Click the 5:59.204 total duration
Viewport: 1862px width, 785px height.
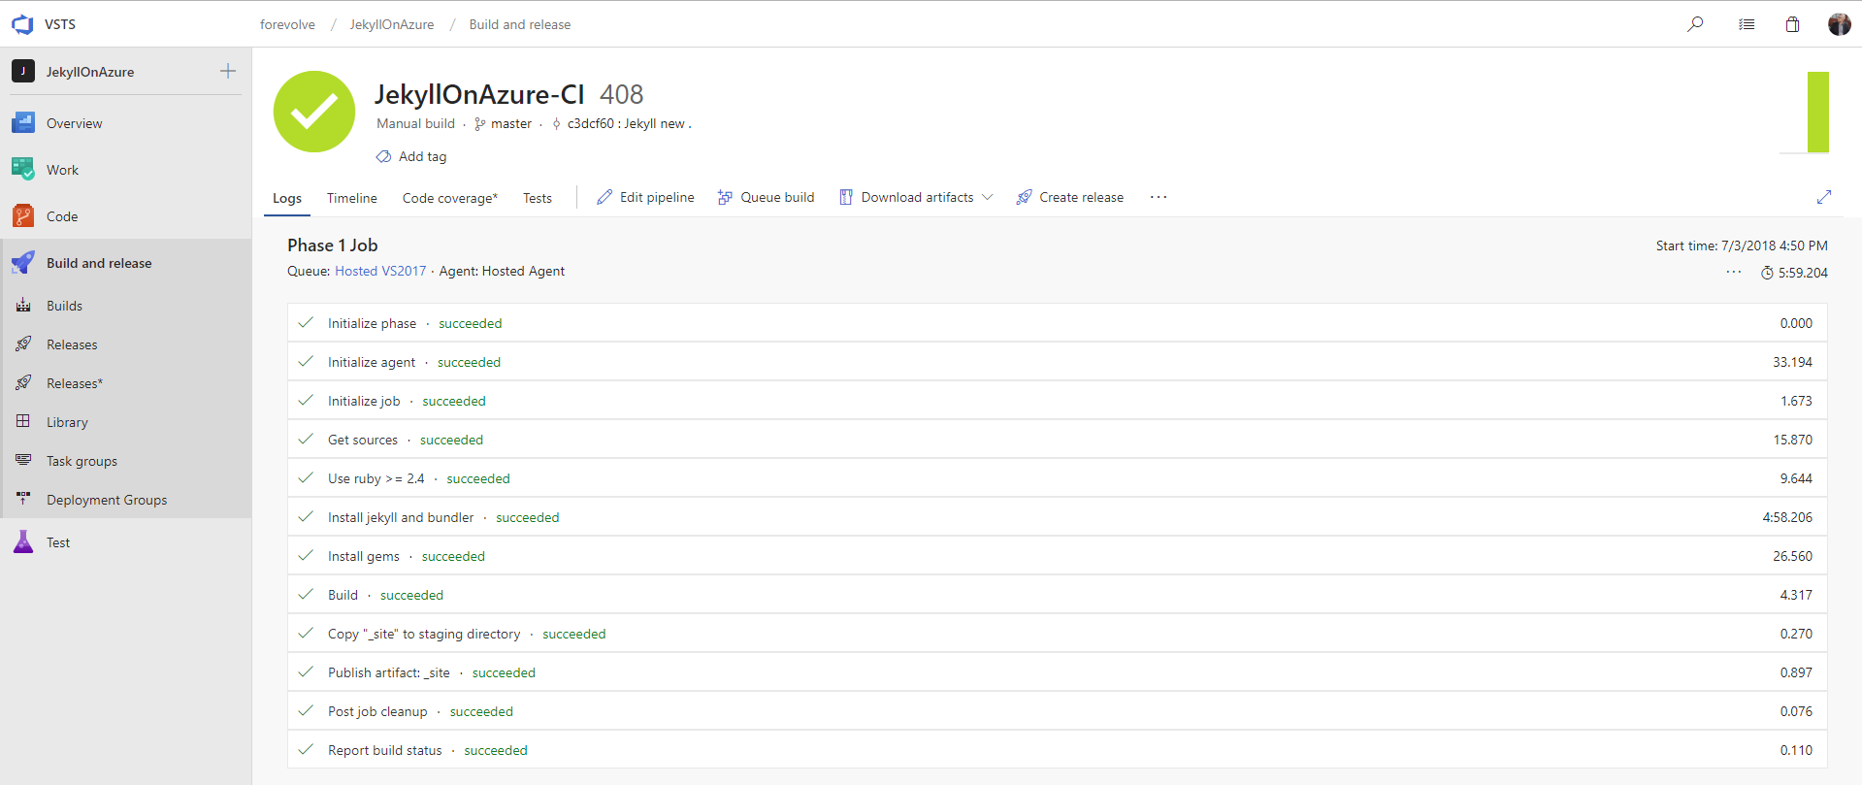click(x=1803, y=273)
